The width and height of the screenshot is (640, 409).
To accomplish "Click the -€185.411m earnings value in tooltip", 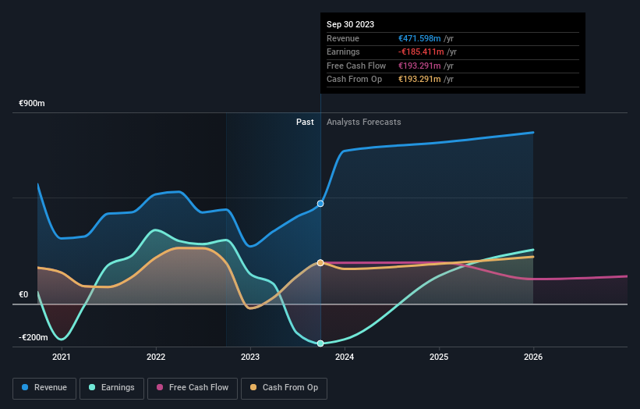I will pyautogui.click(x=421, y=52).
